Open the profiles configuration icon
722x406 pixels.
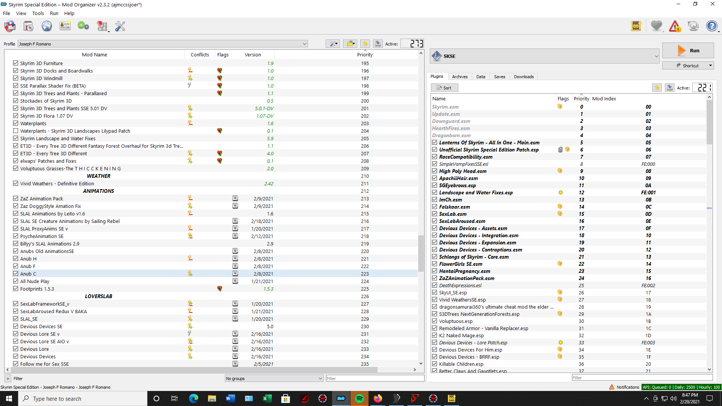(65, 26)
